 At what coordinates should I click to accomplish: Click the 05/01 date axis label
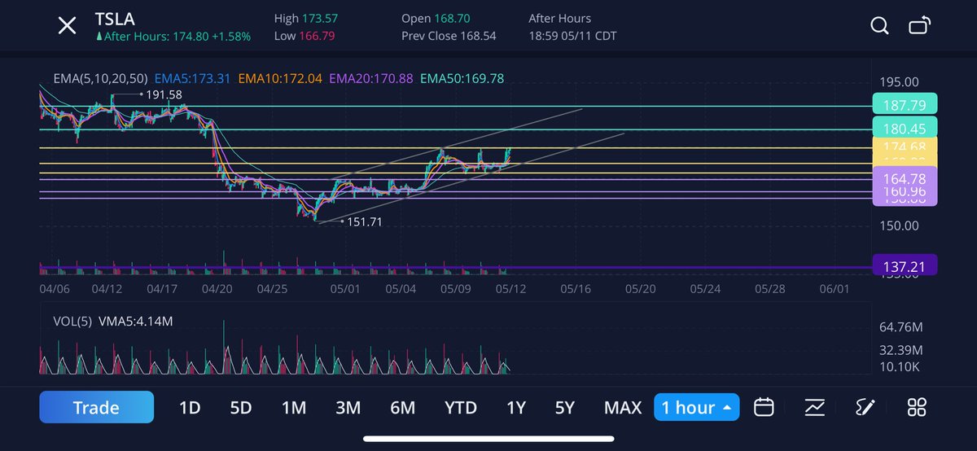click(344, 288)
